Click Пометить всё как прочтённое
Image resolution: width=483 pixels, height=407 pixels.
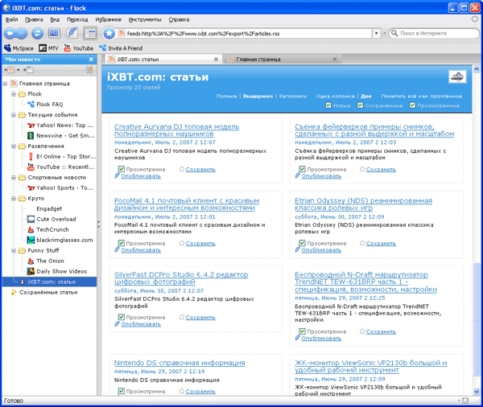[421, 96]
